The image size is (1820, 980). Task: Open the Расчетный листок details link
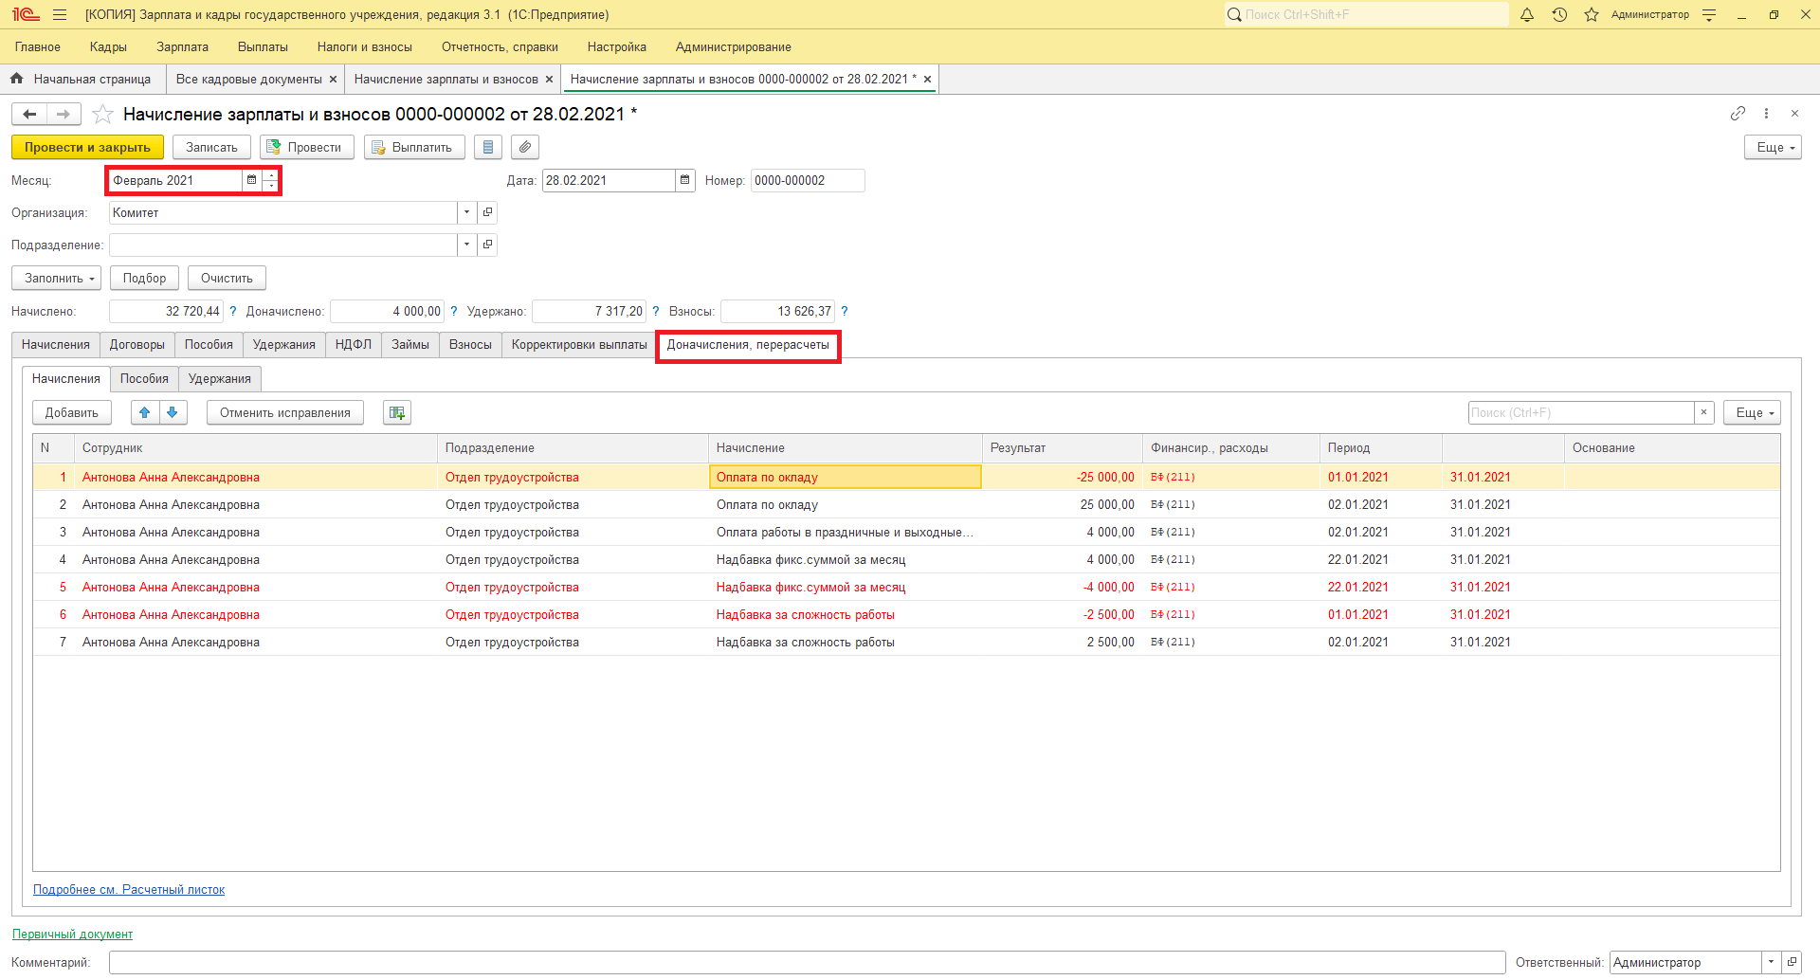click(x=129, y=890)
